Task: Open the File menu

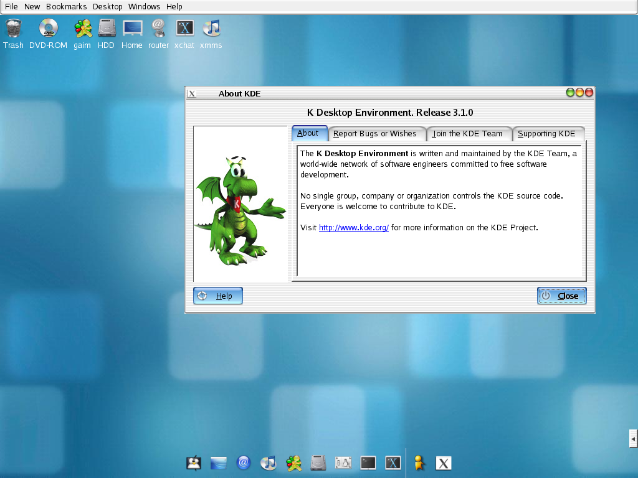Action: click(11, 6)
